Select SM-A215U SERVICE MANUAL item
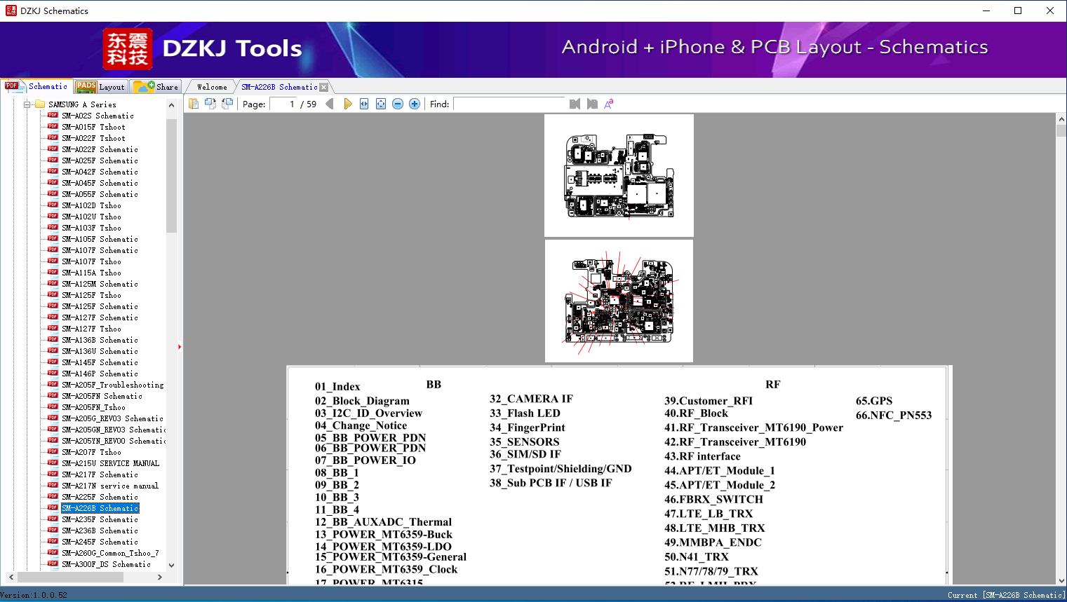The width and height of the screenshot is (1067, 602). [110, 463]
